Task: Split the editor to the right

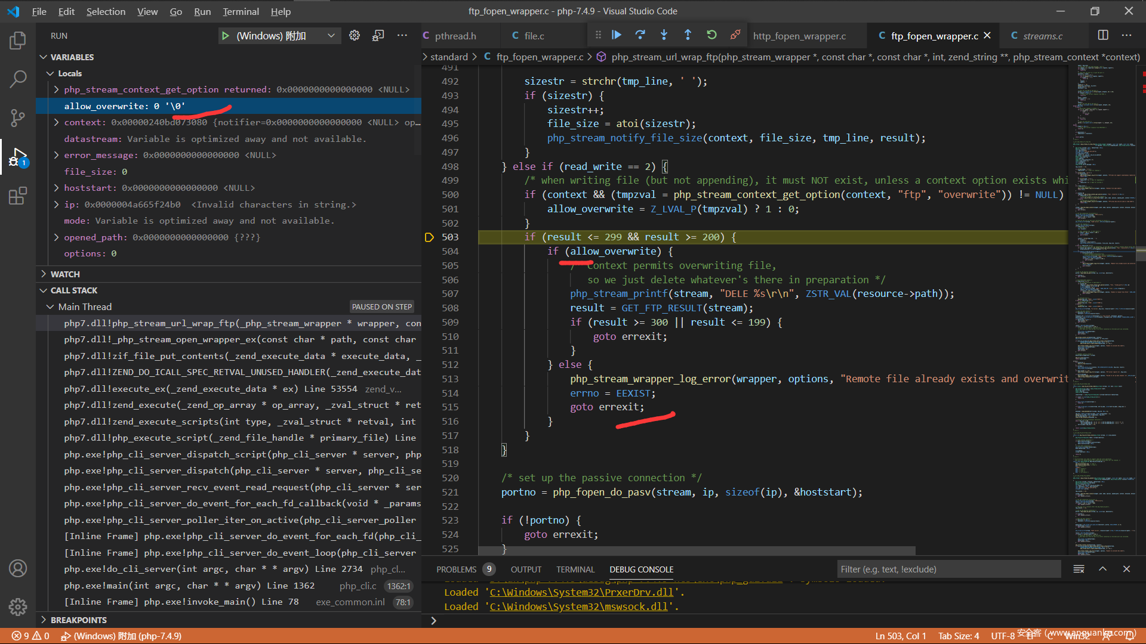Action: pos(1103,36)
